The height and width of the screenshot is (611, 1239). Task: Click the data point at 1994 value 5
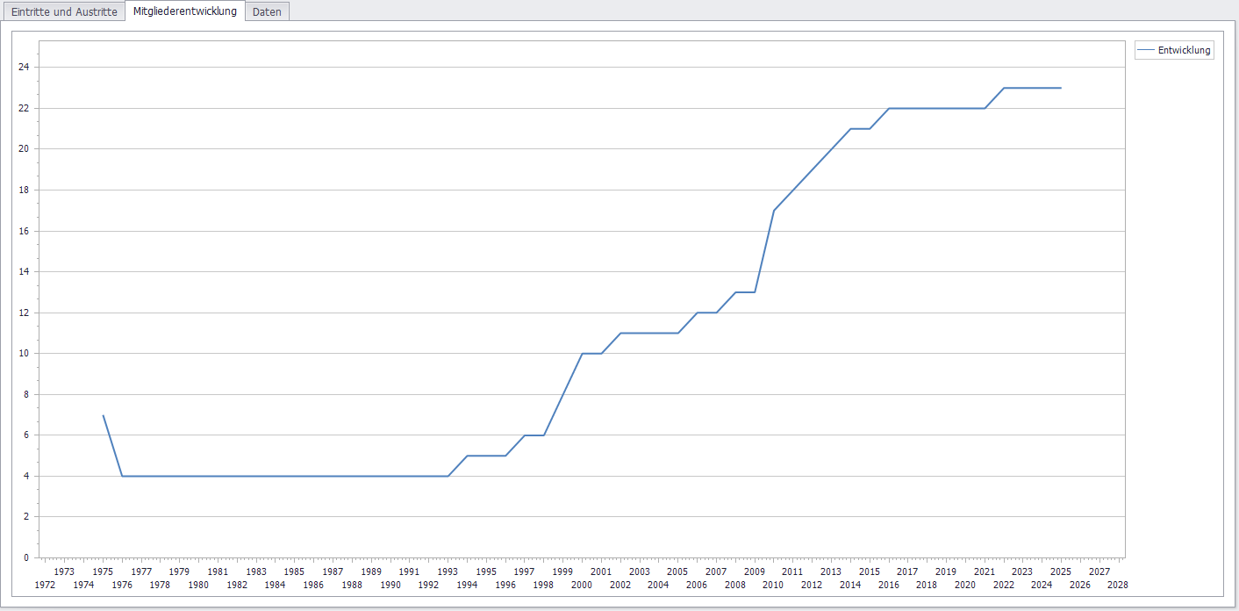click(467, 456)
